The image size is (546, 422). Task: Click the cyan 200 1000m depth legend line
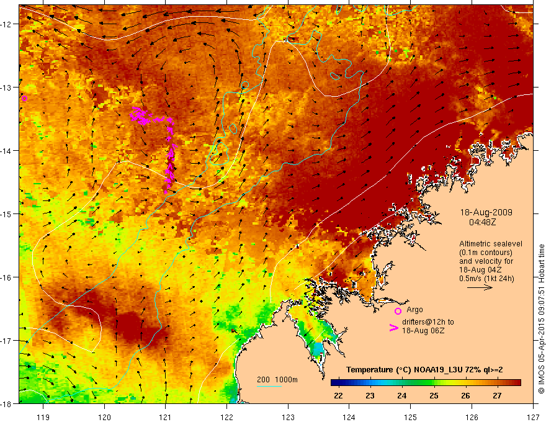pyautogui.click(x=269, y=386)
